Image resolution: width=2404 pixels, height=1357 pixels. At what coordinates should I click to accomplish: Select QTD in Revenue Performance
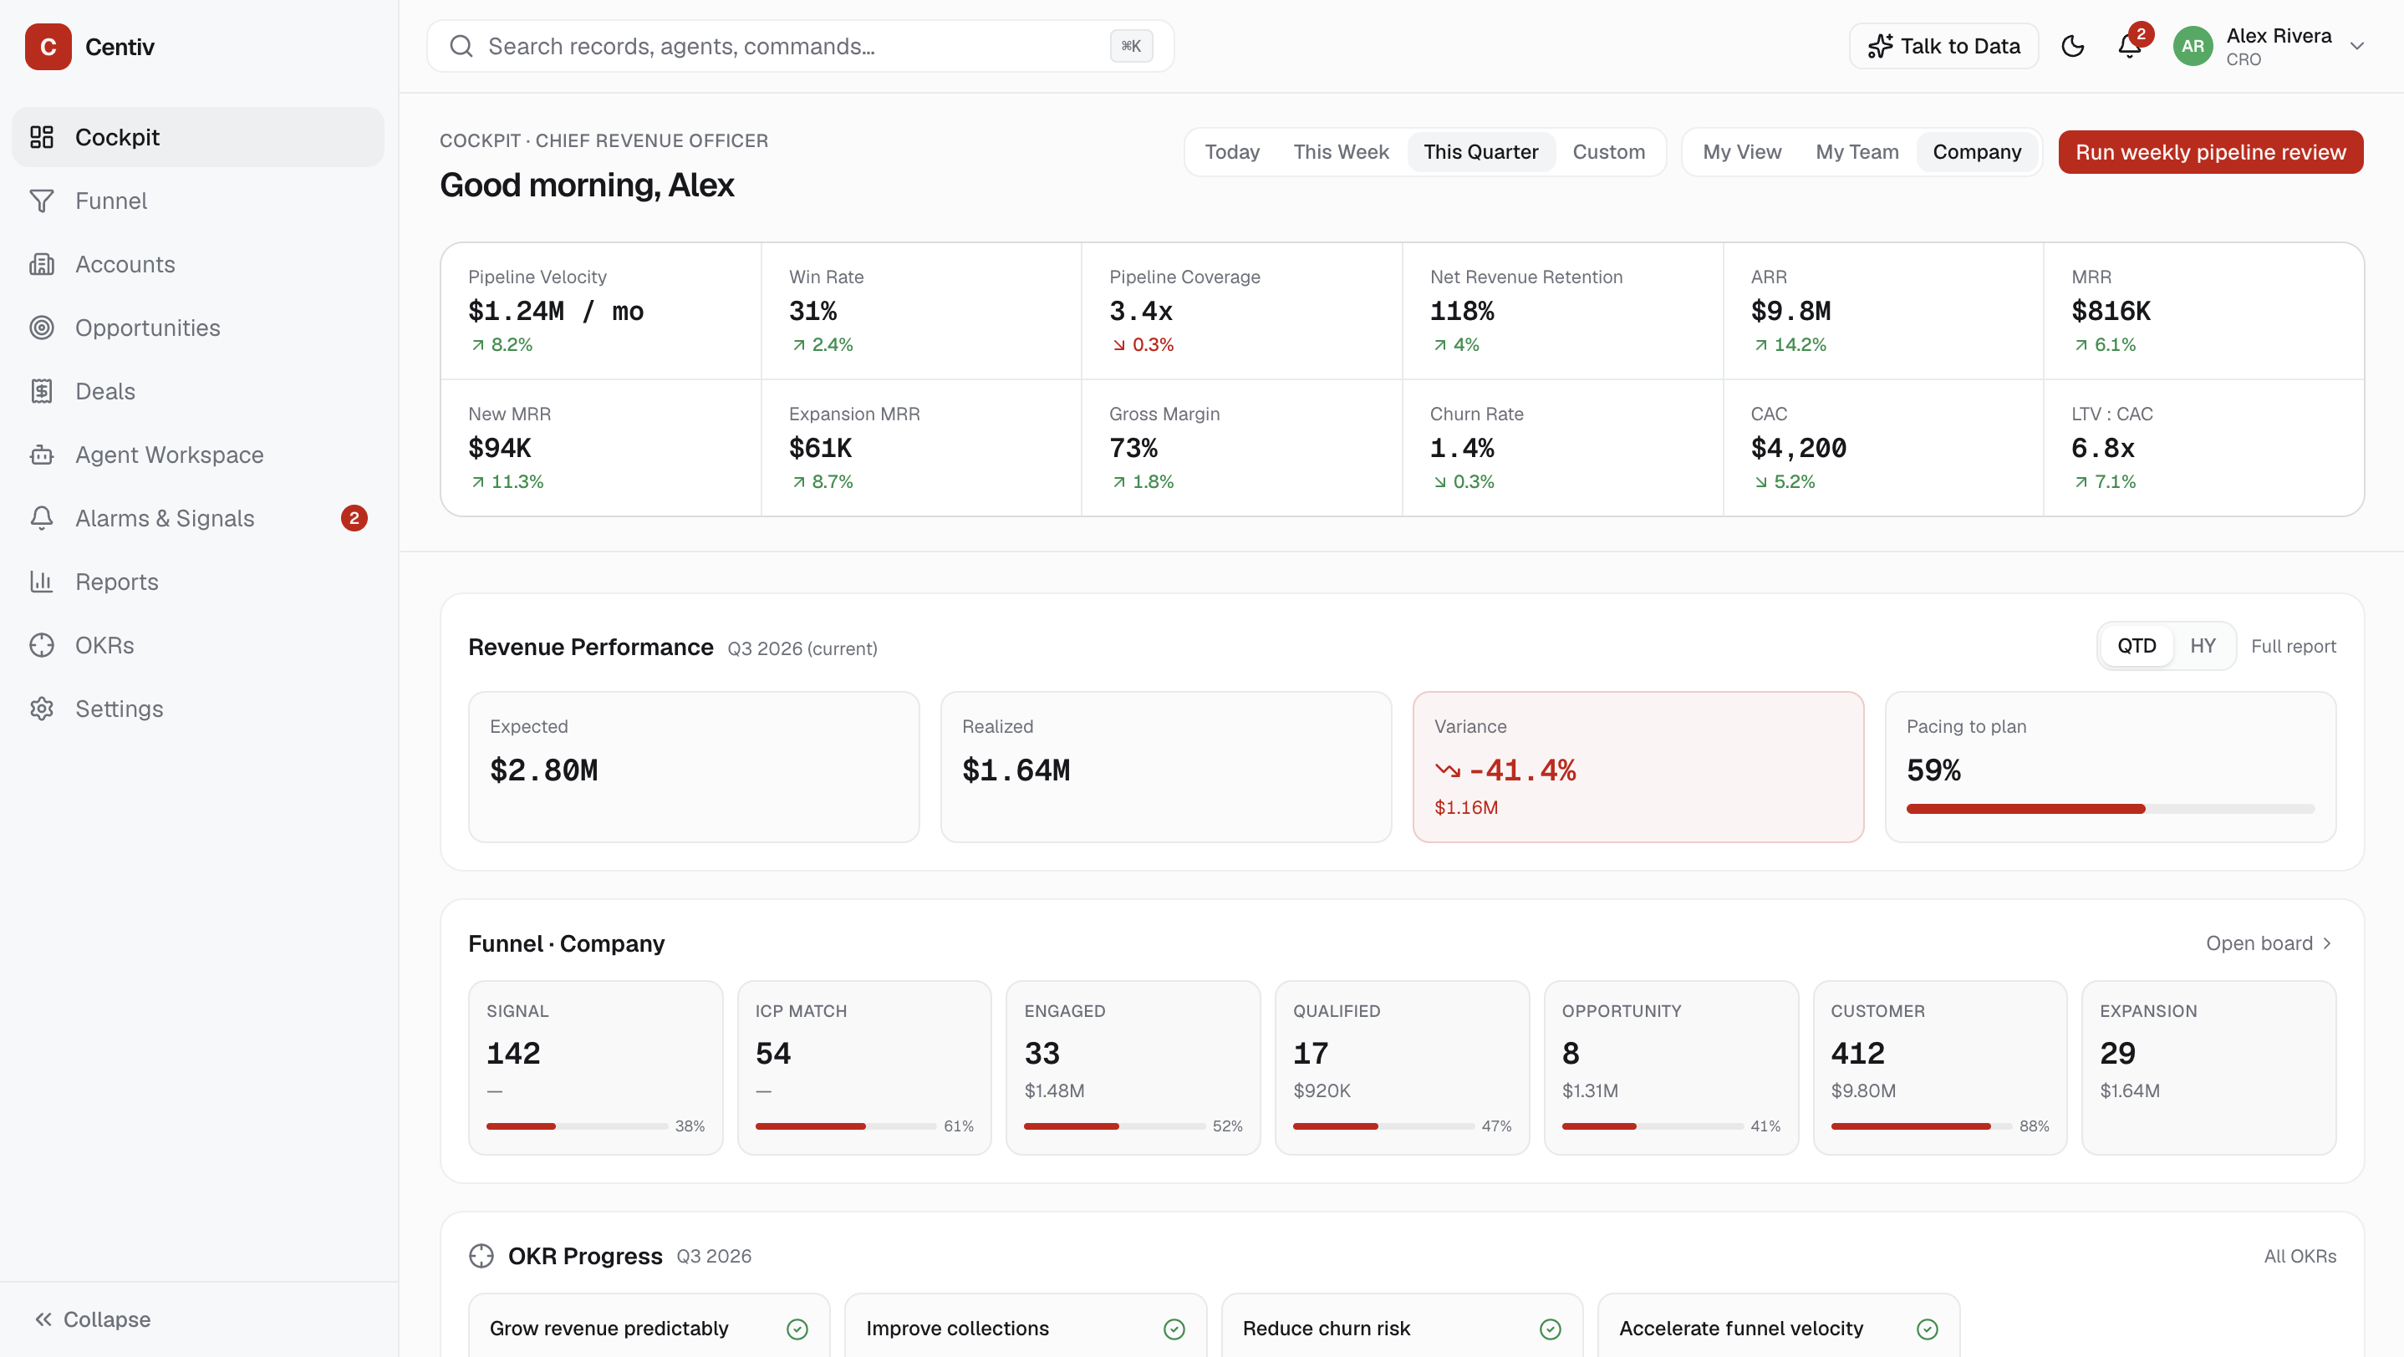point(2137,645)
